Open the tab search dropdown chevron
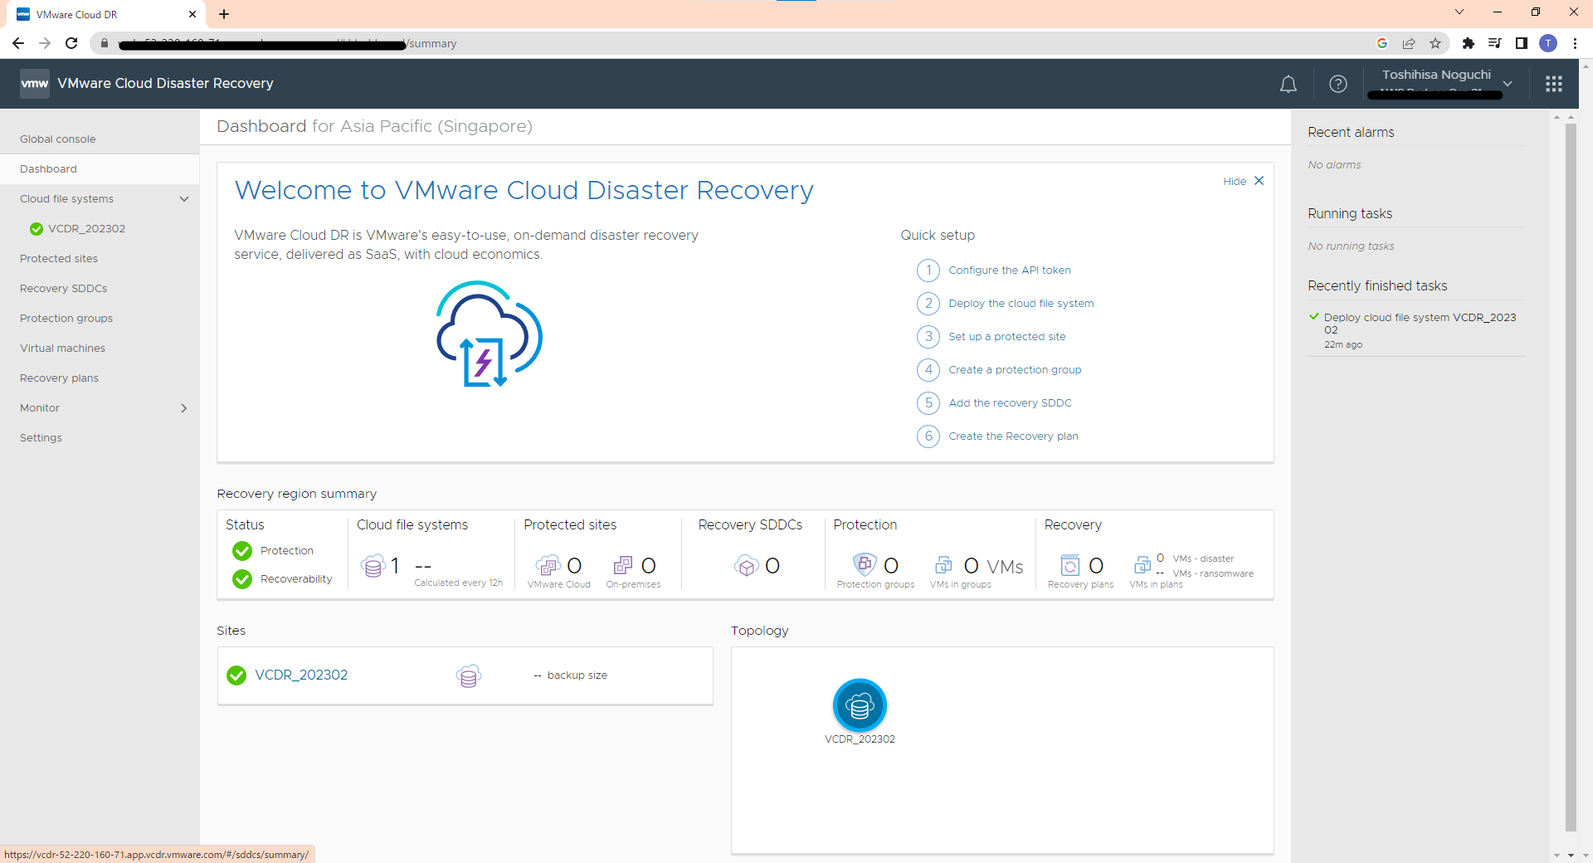 [1459, 12]
